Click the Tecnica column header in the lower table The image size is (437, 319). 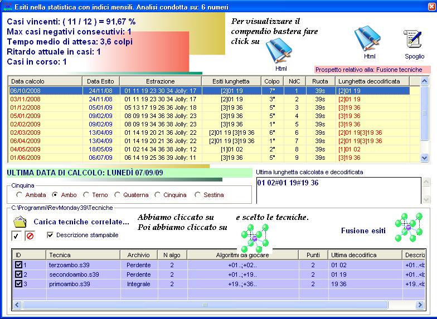(83, 255)
